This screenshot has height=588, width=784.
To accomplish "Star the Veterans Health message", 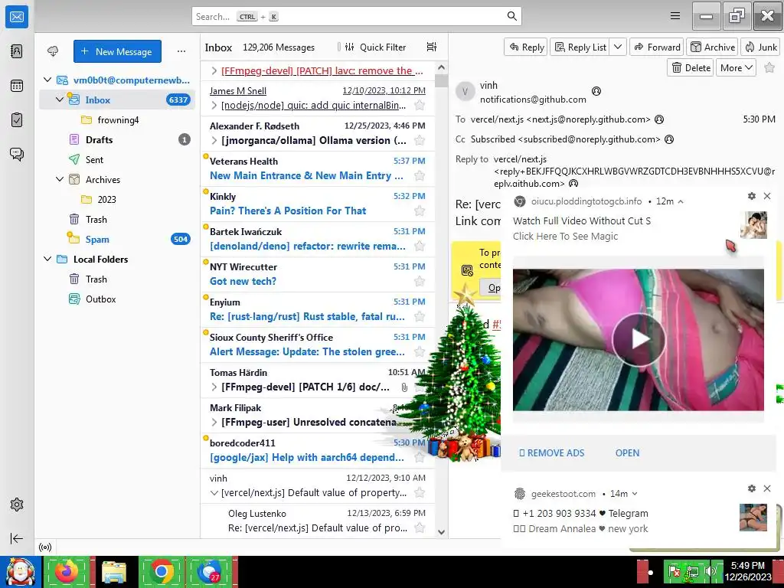I will [x=420, y=175].
